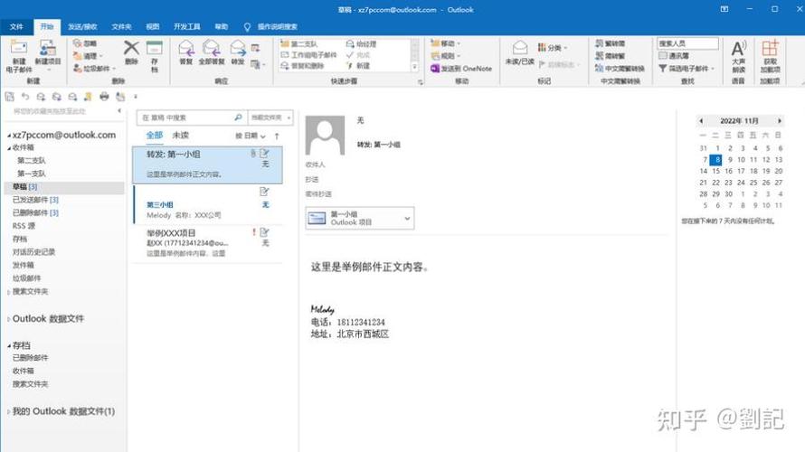Click the print icon in quick access toolbar
Viewport: 805px width, 452px height.
coord(104,97)
